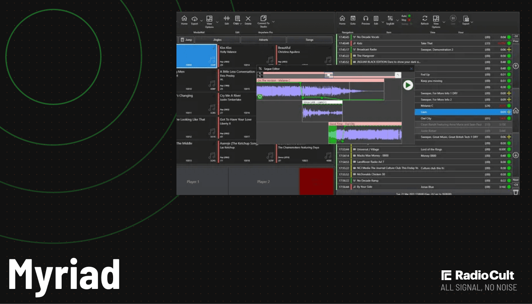The width and height of the screenshot is (532, 304).
Task: Expand SegEdit dropdown arrow
Action: tap(397, 20)
